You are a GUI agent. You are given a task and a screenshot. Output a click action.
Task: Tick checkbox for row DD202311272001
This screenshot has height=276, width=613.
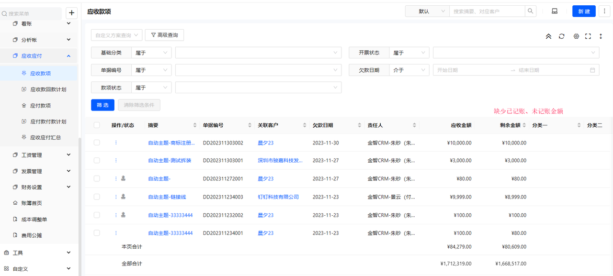(97, 178)
